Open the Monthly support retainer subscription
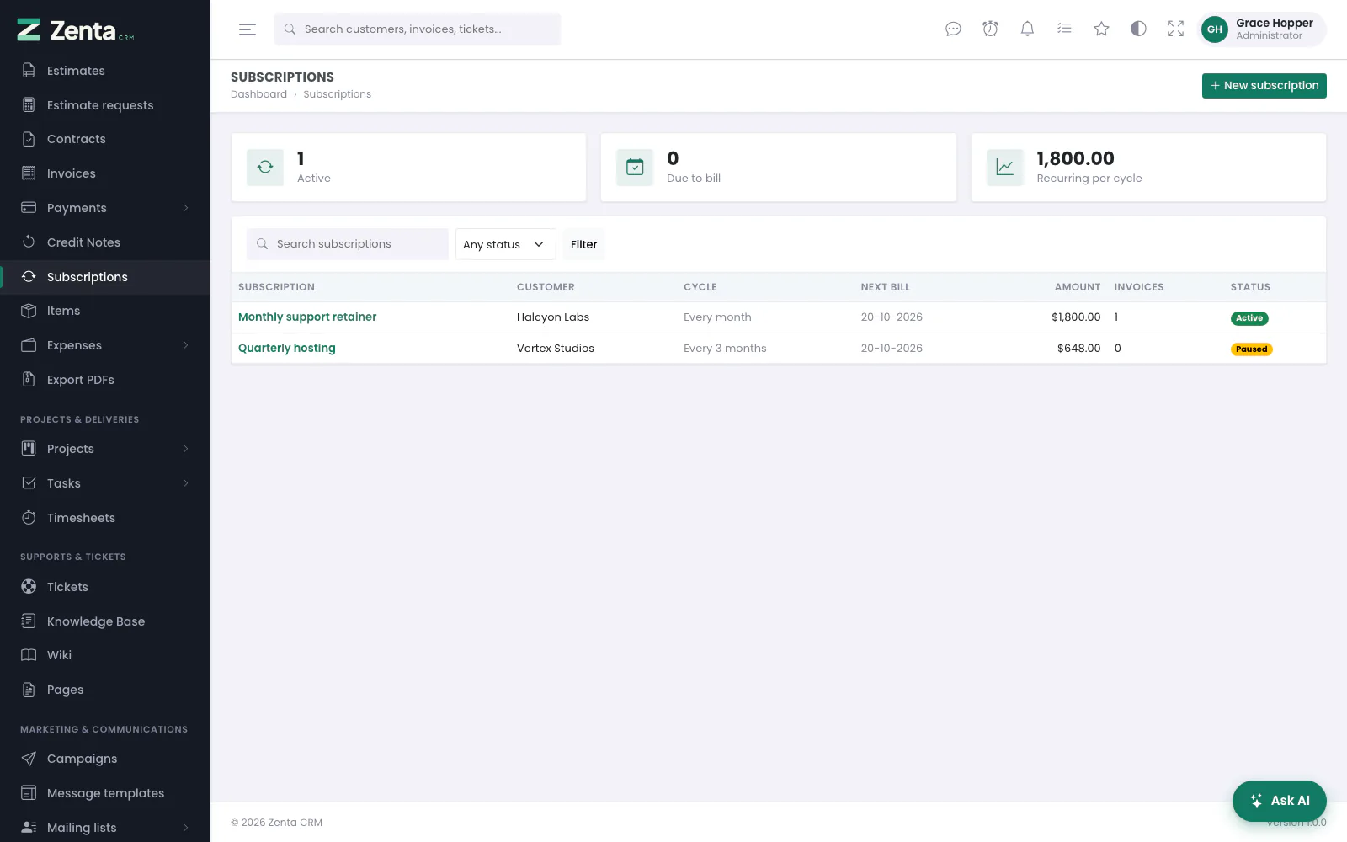1347x842 pixels. [307, 317]
